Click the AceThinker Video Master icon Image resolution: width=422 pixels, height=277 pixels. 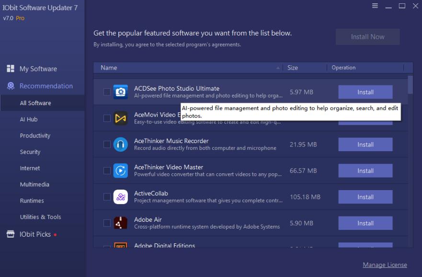click(120, 170)
